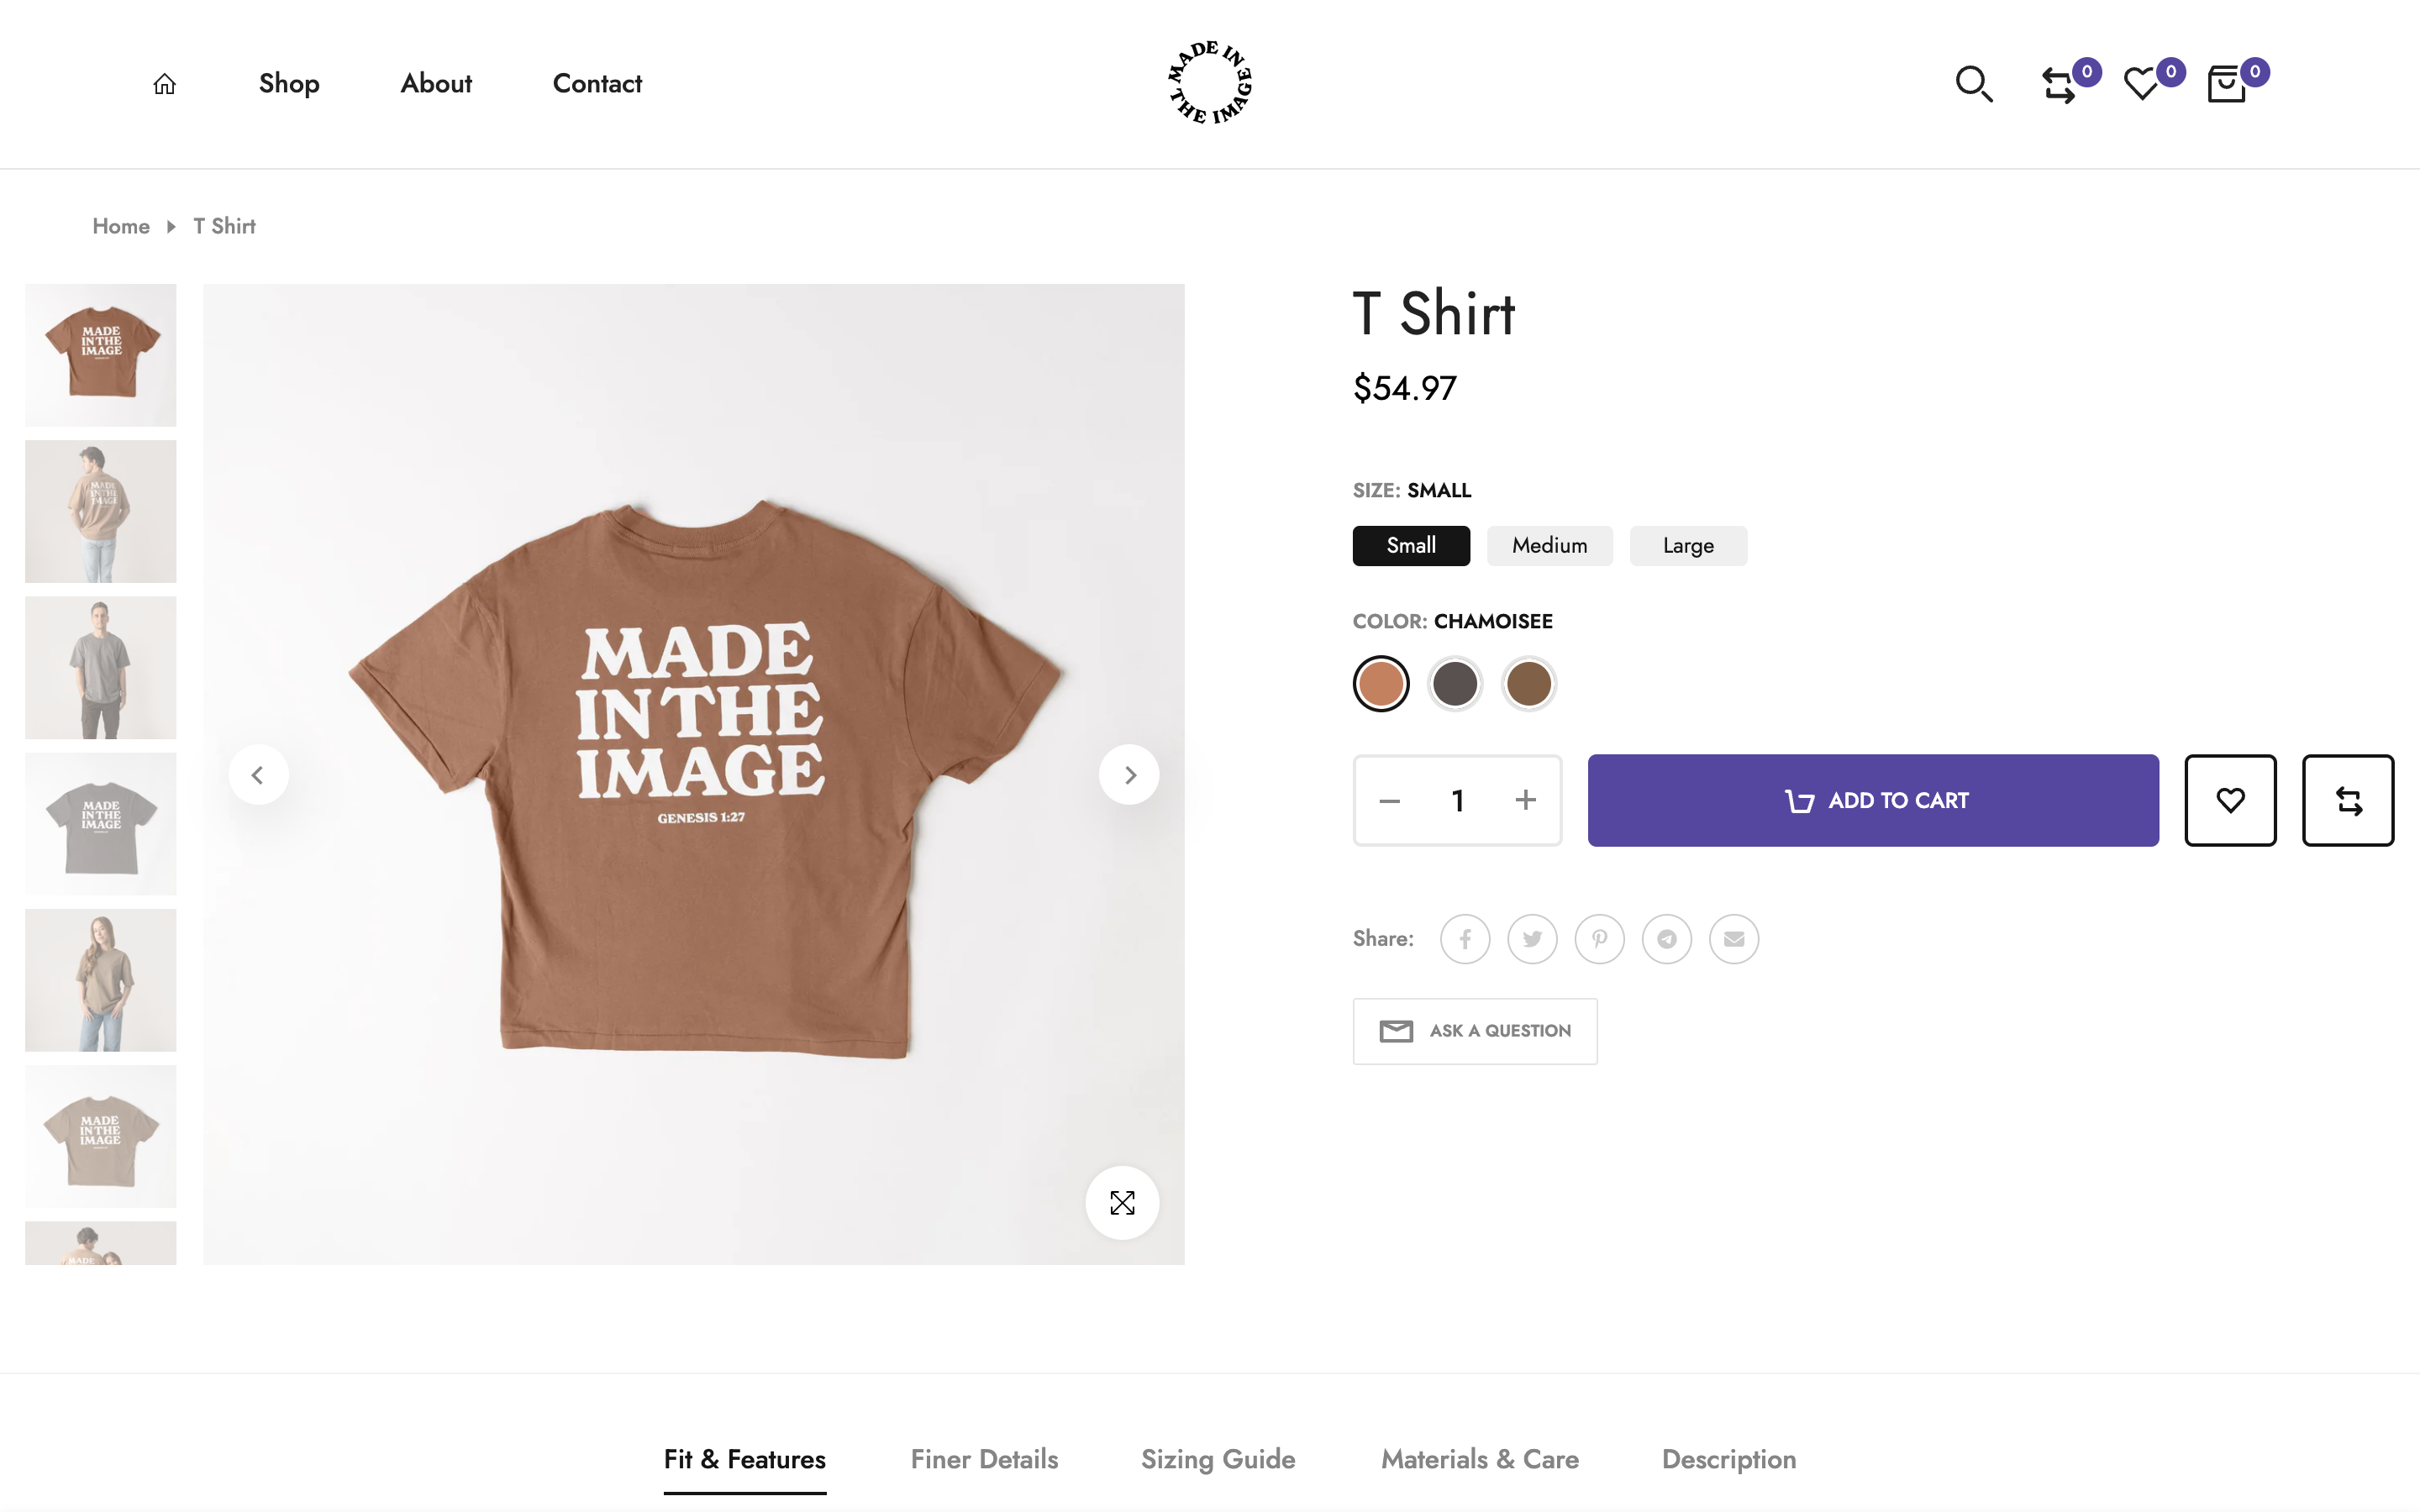Image resolution: width=2420 pixels, height=1512 pixels.
Task: Select the dark gray color swatch
Action: tap(1454, 683)
